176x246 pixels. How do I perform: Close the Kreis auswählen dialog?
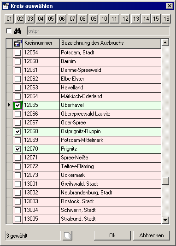click(170, 6)
